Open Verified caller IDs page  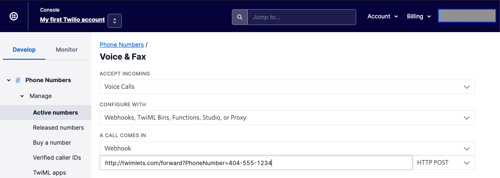click(x=57, y=158)
